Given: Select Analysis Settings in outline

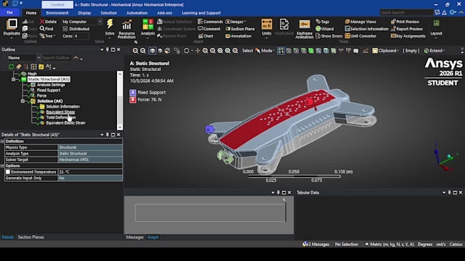Looking at the screenshot, I should tap(51, 85).
